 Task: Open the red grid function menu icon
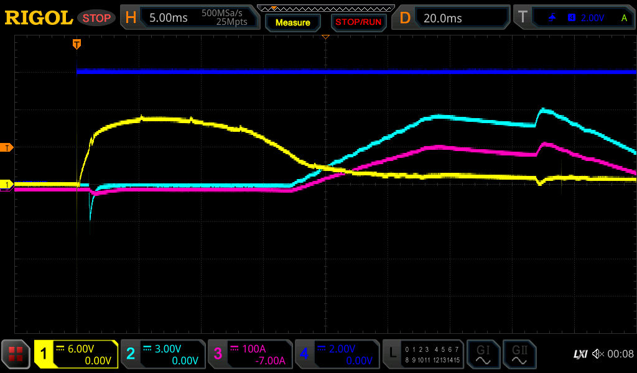(x=16, y=354)
